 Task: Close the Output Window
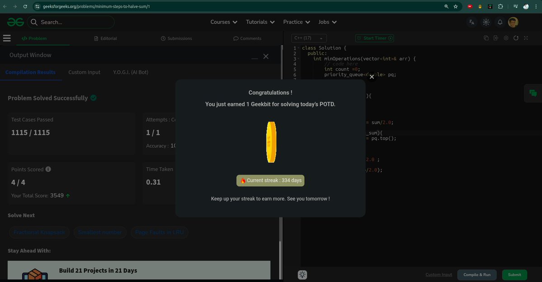tap(266, 56)
